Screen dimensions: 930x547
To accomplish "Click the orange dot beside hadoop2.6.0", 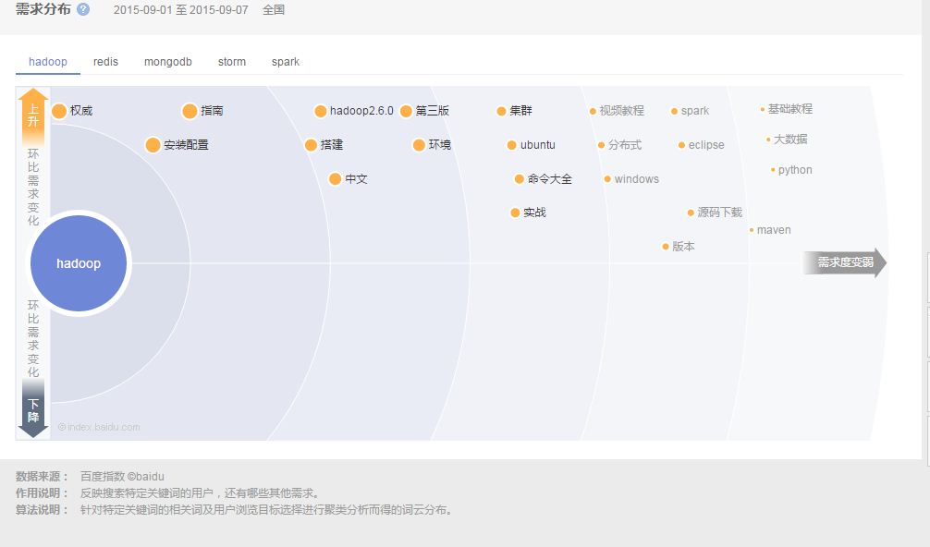I will tap(320, 111).
